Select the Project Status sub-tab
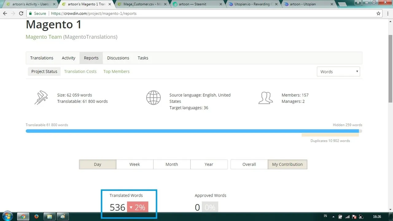Screen dimensions: 393x221 44,72
